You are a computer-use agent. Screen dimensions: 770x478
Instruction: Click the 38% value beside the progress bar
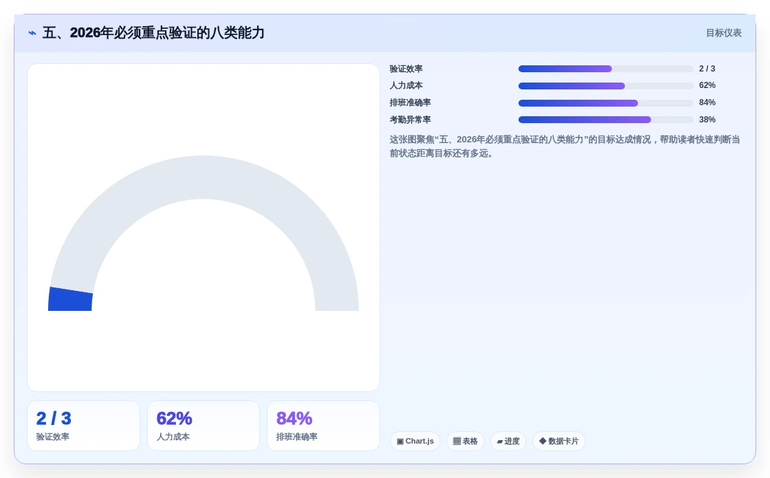pyautogui.click(x=707, y=120)
